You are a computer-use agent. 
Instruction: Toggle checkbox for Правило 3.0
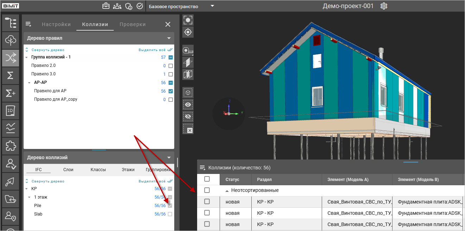click(x=171, y=74)
